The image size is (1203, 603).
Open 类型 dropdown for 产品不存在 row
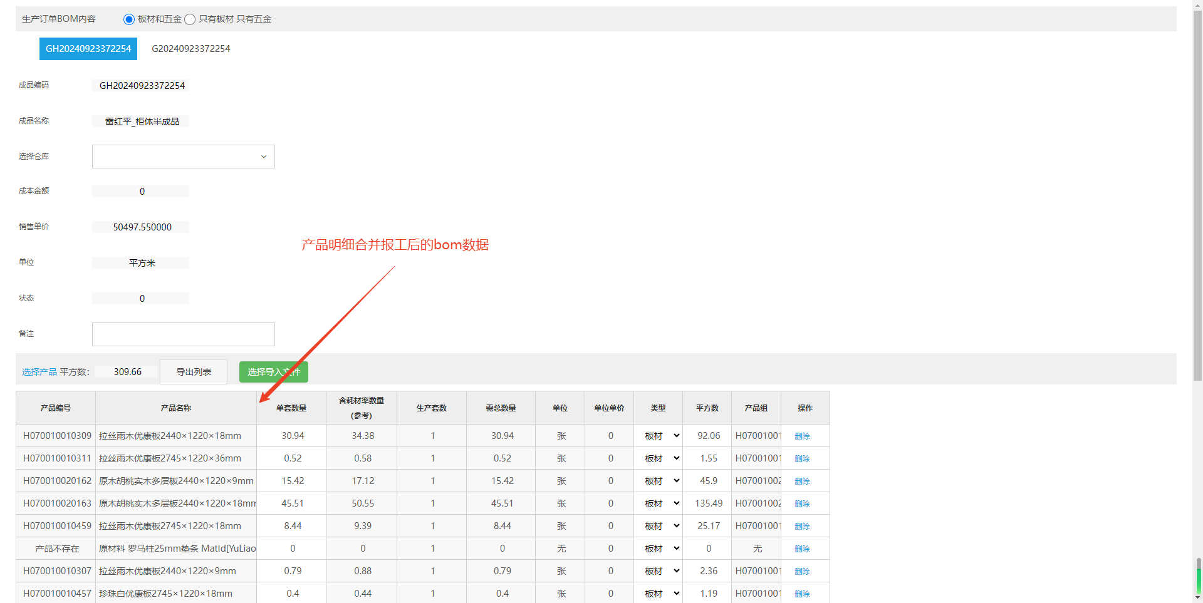coord(662,549)
